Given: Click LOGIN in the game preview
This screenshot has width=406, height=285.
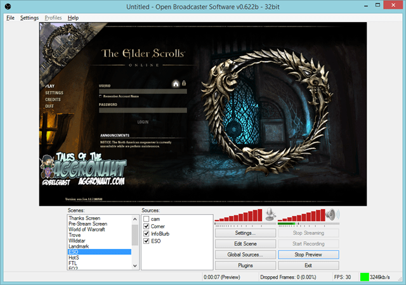Looking at the screenshot, I should [143, 122].
